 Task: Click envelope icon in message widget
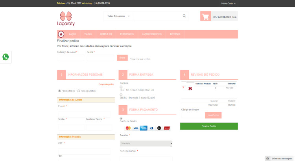267,159
